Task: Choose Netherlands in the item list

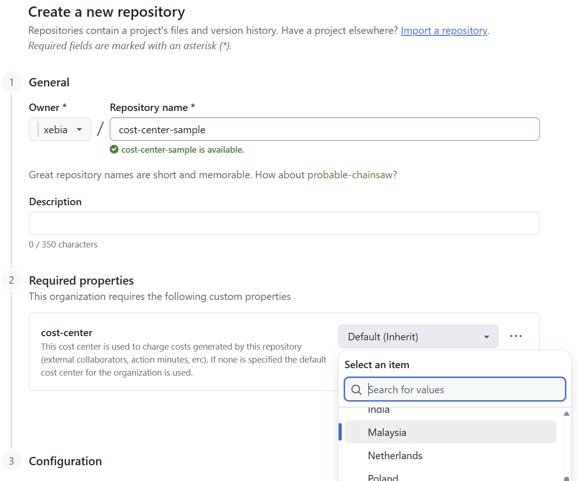Action: [395, 455]
